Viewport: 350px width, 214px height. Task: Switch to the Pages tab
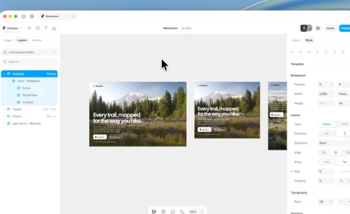pos(8,40)
